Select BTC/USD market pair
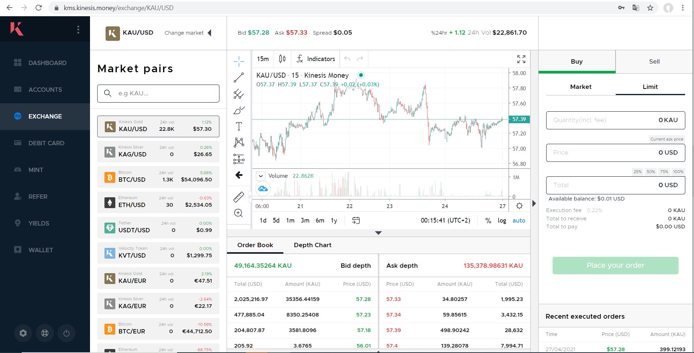The height and width of the screenshot is (353, 694). pos(158,177)
